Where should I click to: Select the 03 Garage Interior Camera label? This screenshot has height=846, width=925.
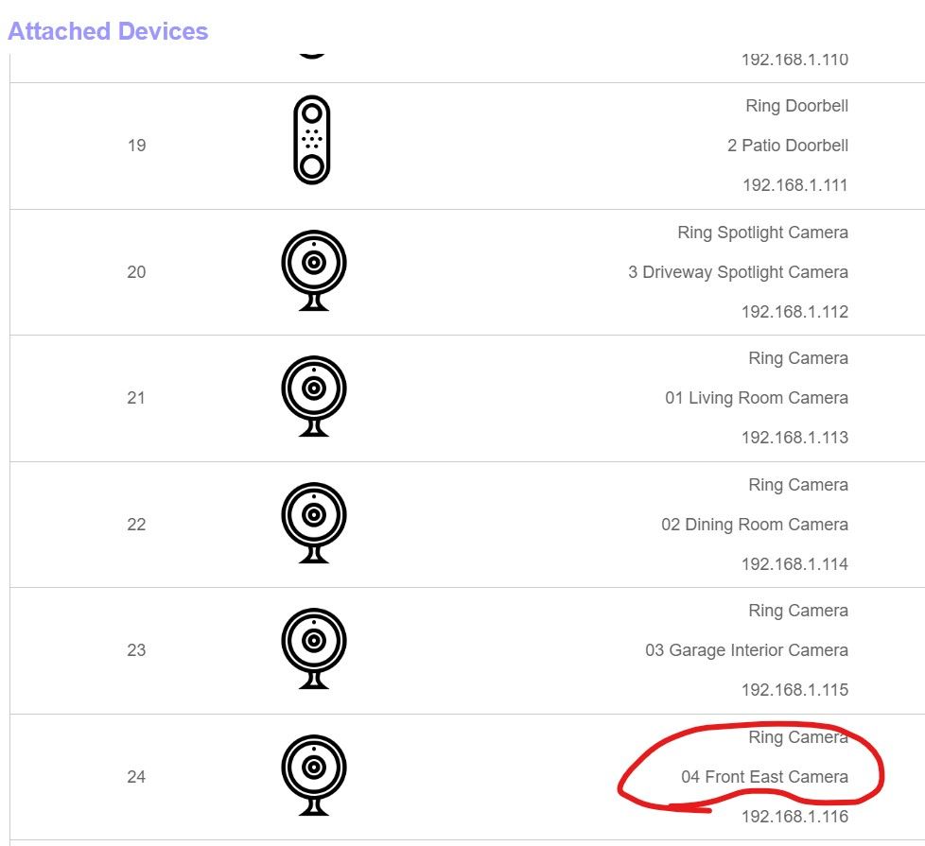coord(746,650)
